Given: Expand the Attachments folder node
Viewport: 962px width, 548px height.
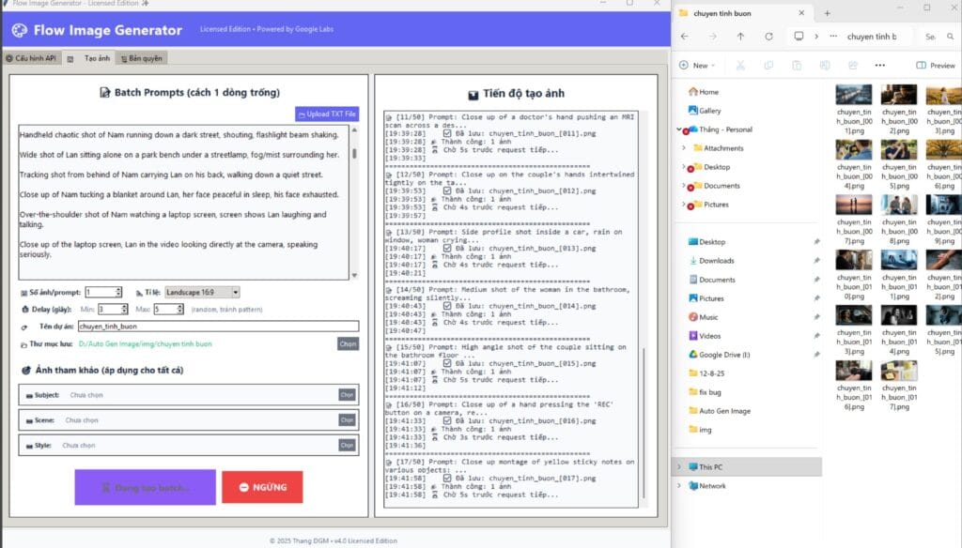Looking at the screenshot, I should pyautogui.click(x=684, y=148).
